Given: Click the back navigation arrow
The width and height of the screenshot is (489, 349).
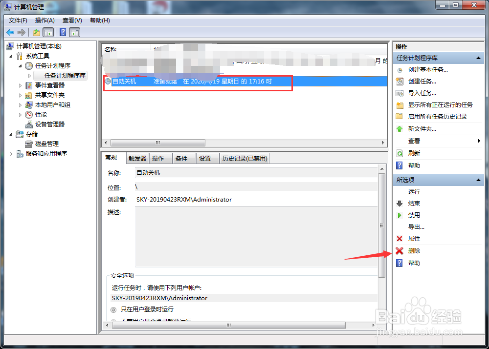Looking at the screenshot, I should pyautogui.click(x=10, y=32).
